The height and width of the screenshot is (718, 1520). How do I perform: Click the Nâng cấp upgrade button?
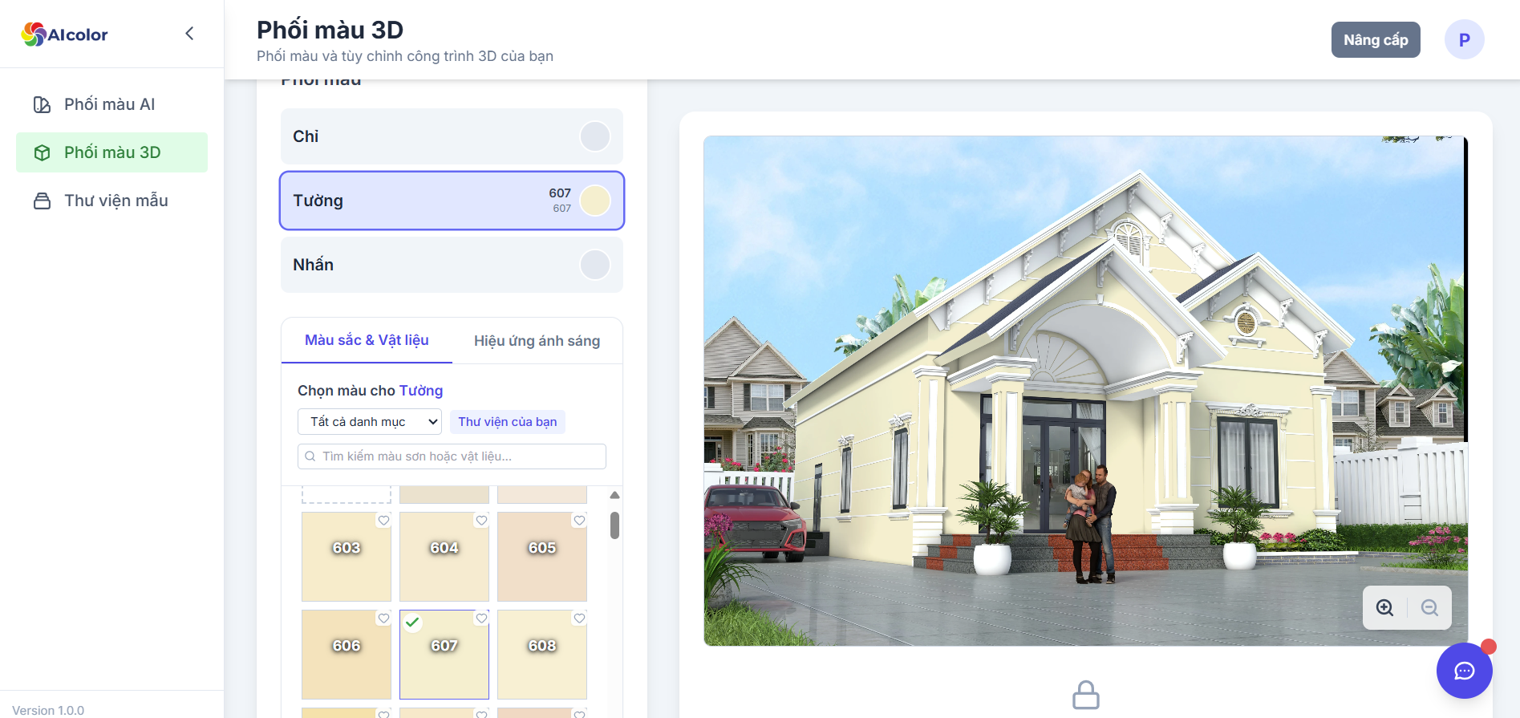(1376, 40)
